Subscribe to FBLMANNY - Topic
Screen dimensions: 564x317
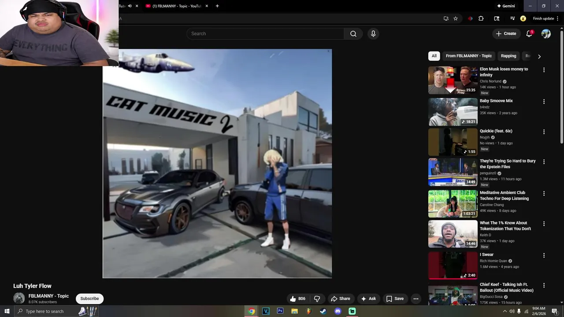(x=89, y=299)
